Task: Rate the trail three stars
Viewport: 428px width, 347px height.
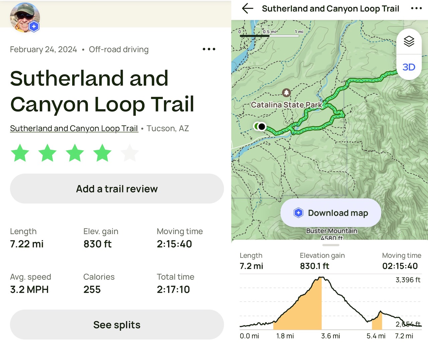Action: click(x=75, y=153)
